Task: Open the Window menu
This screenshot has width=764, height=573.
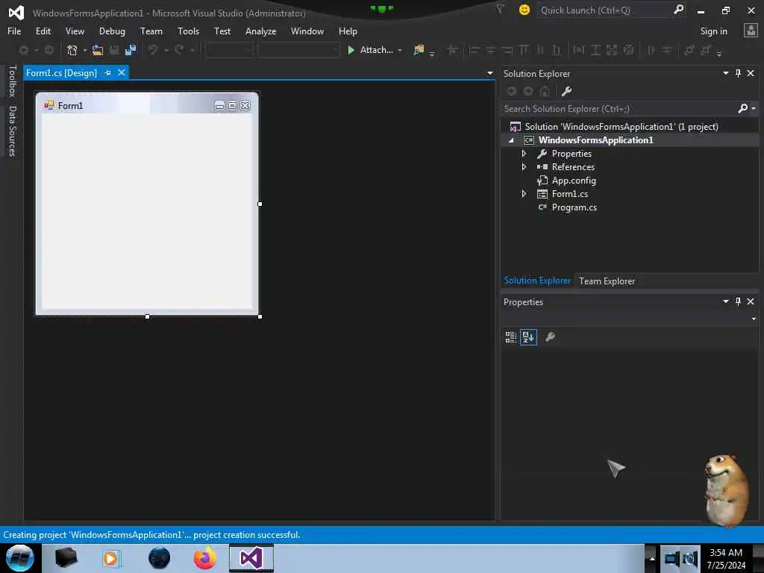Action: (307, 31)
